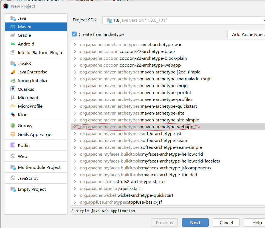Image resolution: width=265 pixels, height=228 pixels.
Task: Select myfaces-archetype-helloworld-facelets row
Action: 168,161
